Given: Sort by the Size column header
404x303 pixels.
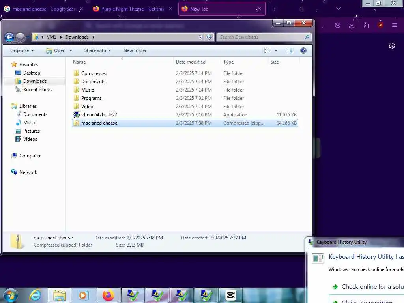Looking at the screenshot, I should click(x=275, y=62).
